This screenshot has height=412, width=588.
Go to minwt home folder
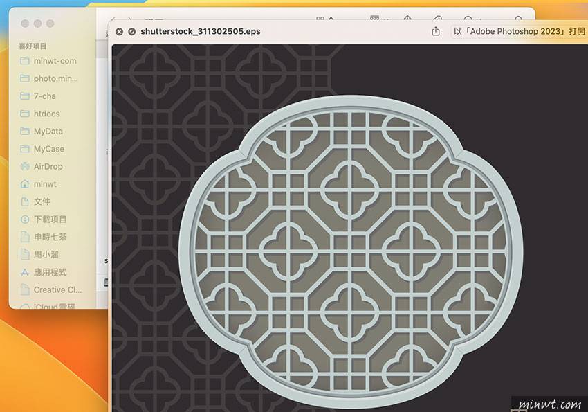point(45,184)
